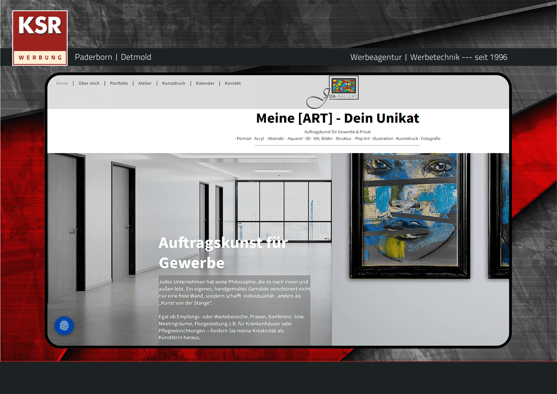Click the KSR Werbung logo
Image resolution: width=557 pixels, height=394 pixels.
tap(40, 38)
